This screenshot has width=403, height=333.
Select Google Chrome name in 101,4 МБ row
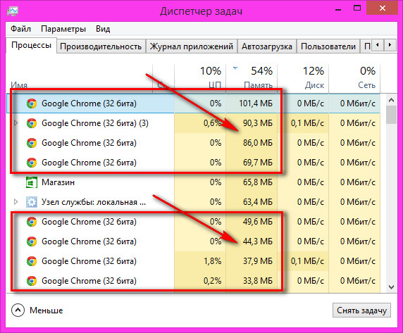(89, 103)
